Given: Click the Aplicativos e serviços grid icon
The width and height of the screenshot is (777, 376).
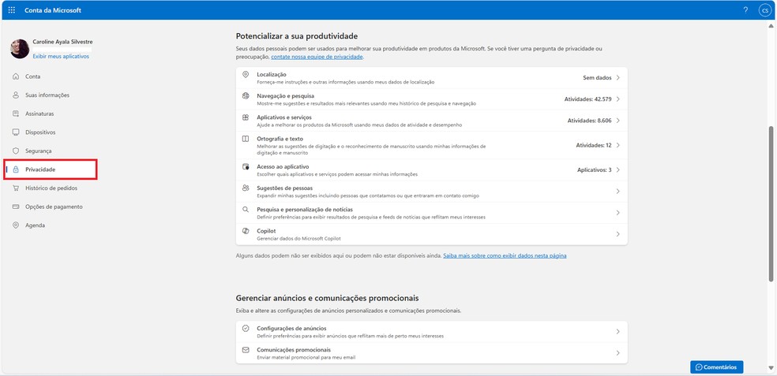Looking at the screenshot, I should [246, 117].
